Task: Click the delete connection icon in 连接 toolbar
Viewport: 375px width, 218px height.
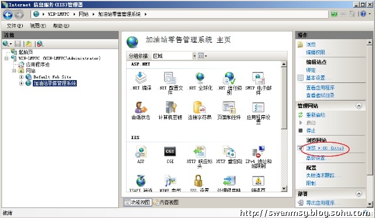Action: 40,44
